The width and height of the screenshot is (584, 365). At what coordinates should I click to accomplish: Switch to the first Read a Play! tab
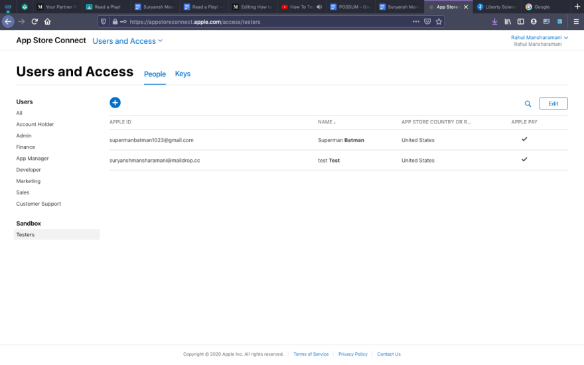(106, 7)
